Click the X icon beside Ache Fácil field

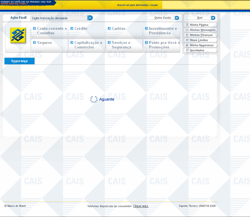click(90, 18)
